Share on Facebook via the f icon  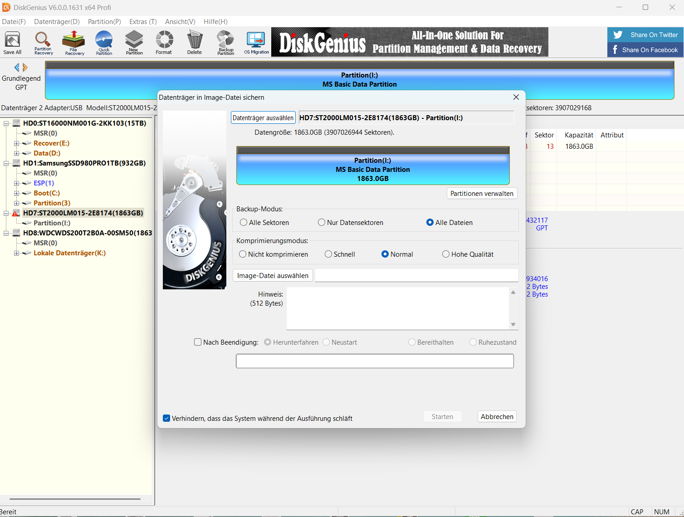click(x=615, y=49)
